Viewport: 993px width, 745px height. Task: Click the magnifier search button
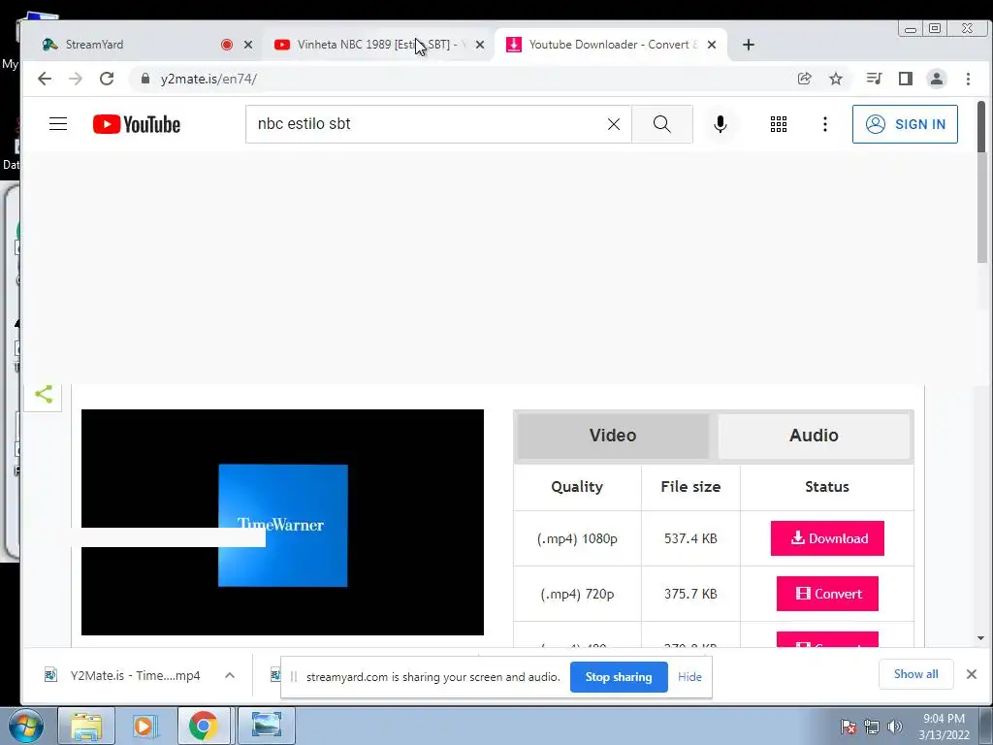pyautogui.click(x=661, y=124)
